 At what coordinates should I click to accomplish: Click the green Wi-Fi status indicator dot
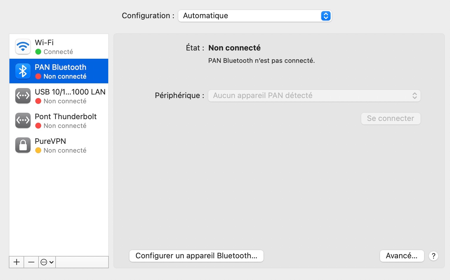(38, 52)
